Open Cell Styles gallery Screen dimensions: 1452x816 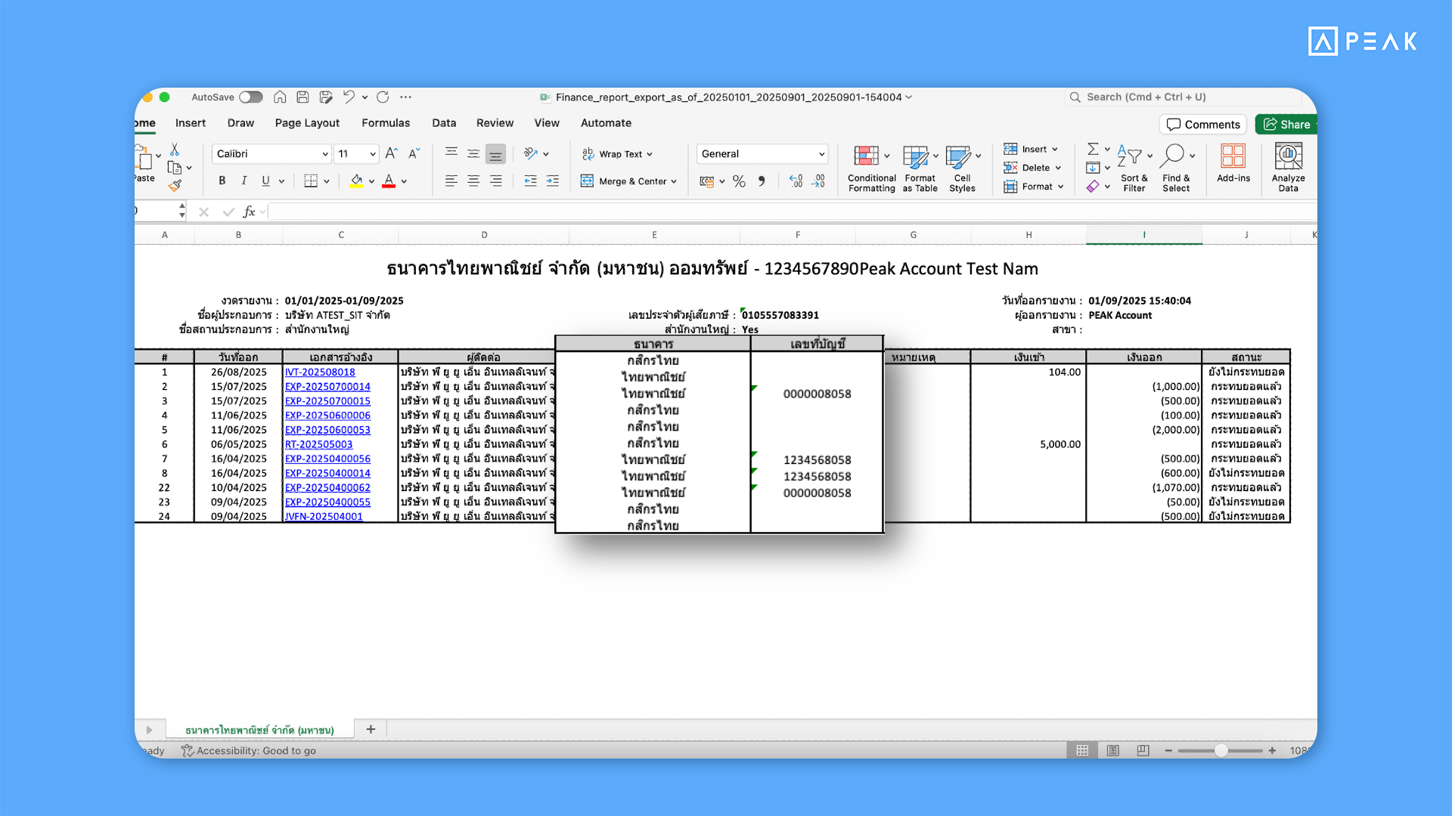pos(962,168)
